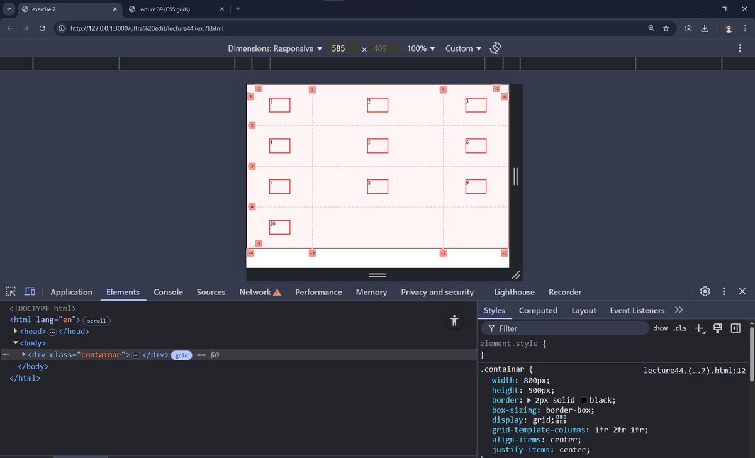Click the inspect element picker icon

click(x=11, y=292)
